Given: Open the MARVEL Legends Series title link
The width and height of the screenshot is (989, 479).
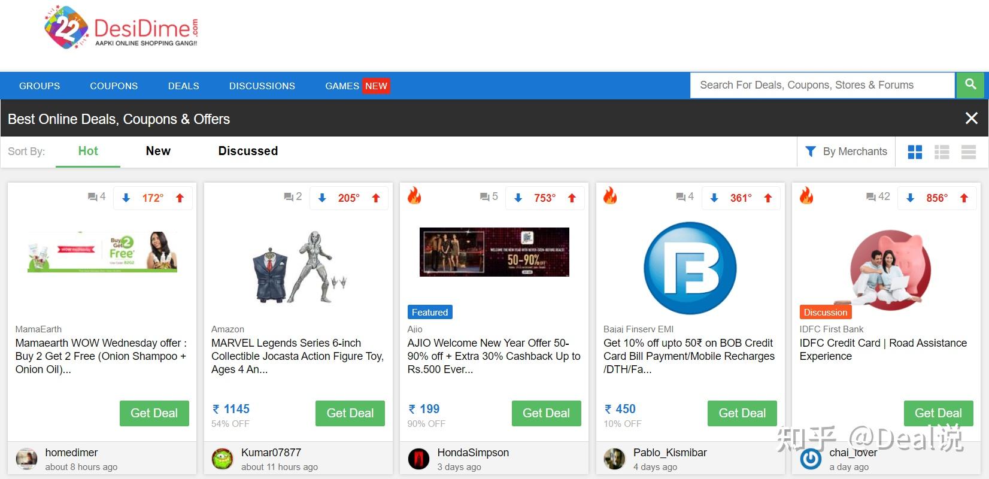Looking at the screenshot, I should (298, 356).
